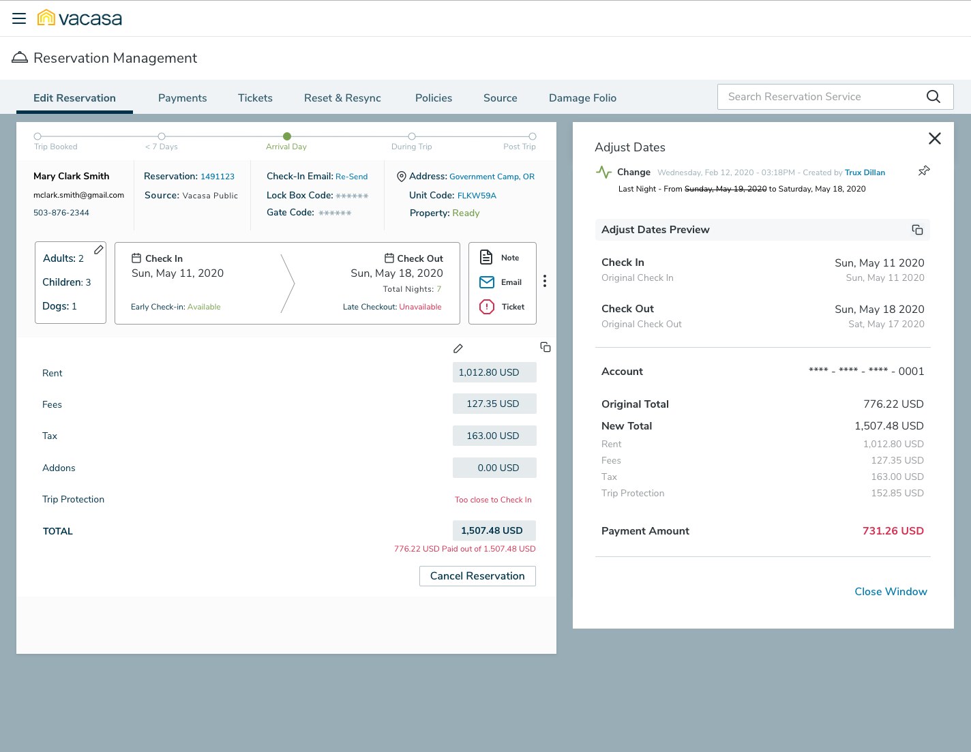
Task: Select the Arrival Day timeline step
Action: (287, 136)
